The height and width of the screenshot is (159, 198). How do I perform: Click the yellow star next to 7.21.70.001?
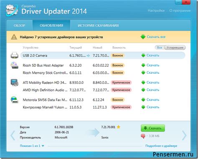(119, 127)
